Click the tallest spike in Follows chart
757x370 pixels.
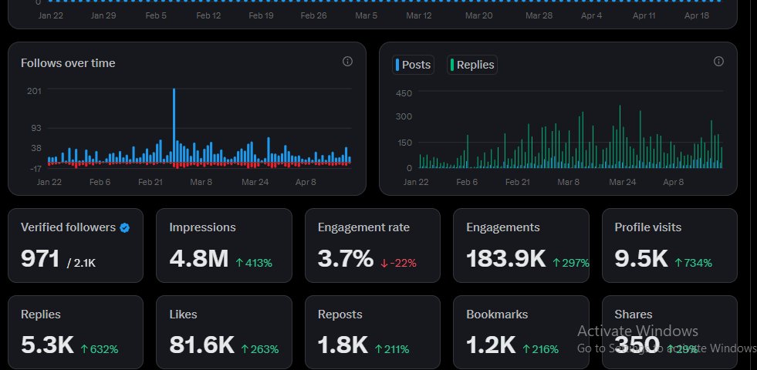pos(174,126)
